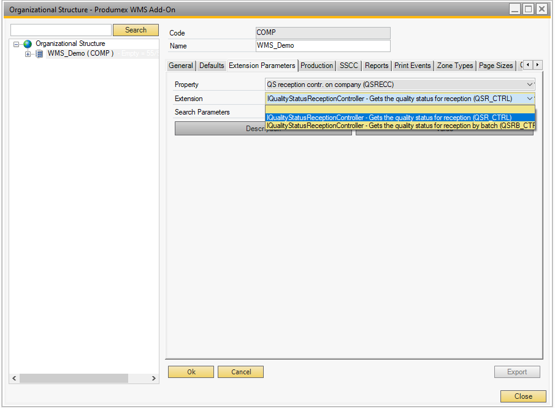Select the blank option in the Extension list
Screen dimensions: 555x408
(400, 109)
